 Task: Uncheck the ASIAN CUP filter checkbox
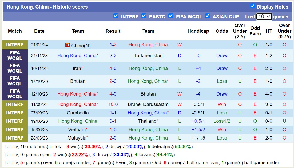coord(208,16)
